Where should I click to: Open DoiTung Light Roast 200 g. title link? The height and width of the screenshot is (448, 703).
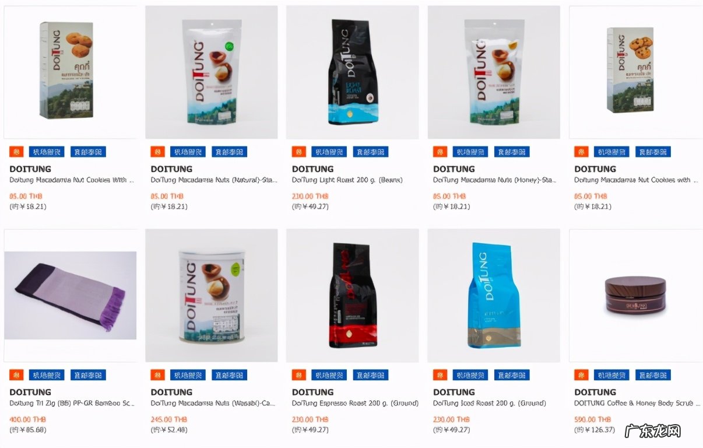click(x=347, y=180)
